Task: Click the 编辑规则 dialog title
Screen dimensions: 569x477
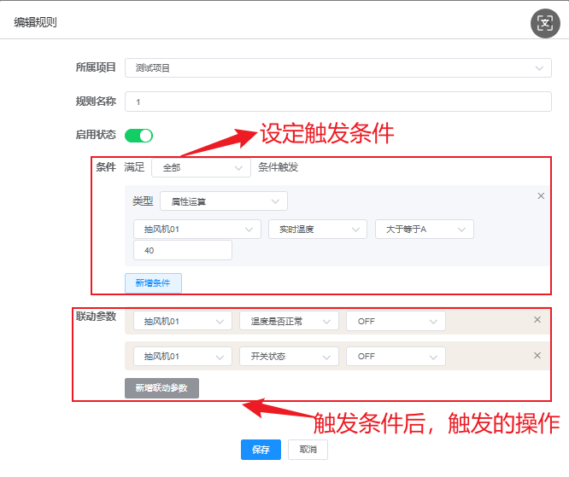Action: tap(35, 22)
